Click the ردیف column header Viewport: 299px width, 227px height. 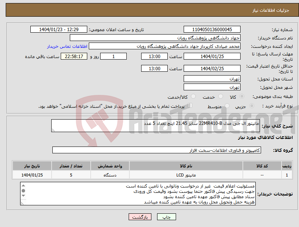click(x=287, y=166)
